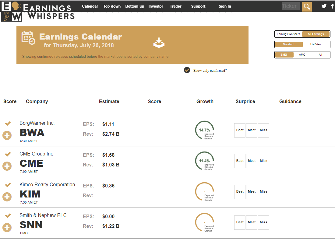Switch to List View
Screen dimensions: 335x241
tap(316, 44)
